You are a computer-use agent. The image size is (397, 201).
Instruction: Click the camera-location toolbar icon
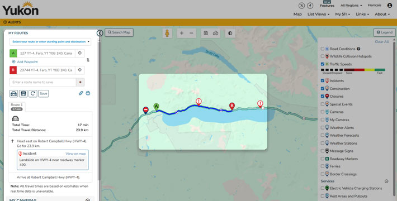tap(215, 33)
